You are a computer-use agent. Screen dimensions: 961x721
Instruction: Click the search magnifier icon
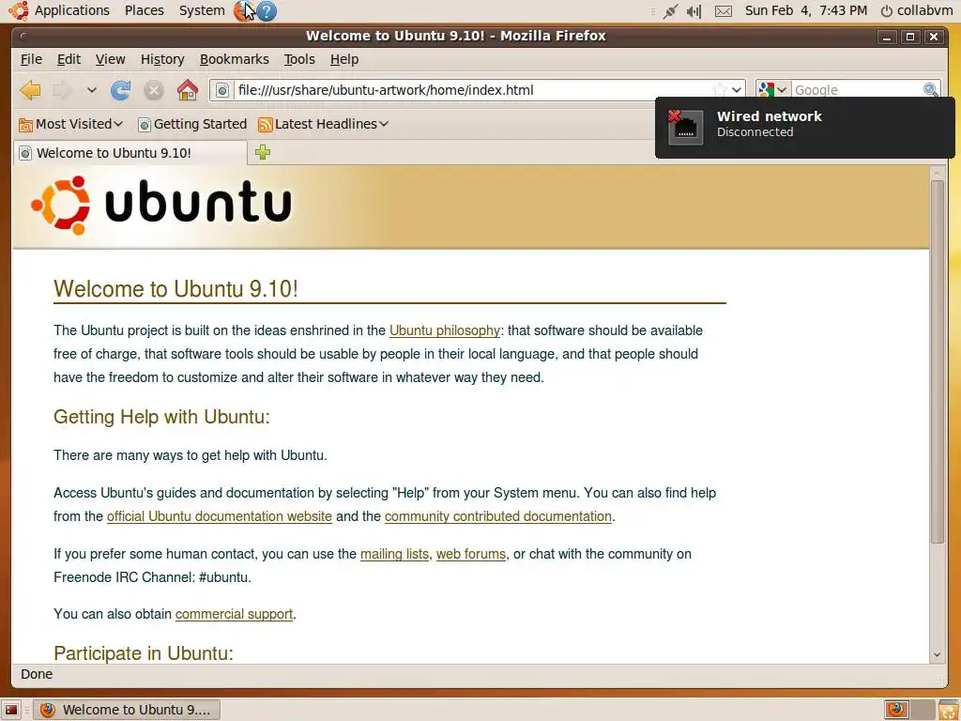coord(930,90)
